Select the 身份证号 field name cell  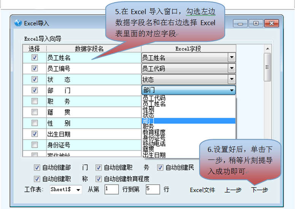[94, 145]
